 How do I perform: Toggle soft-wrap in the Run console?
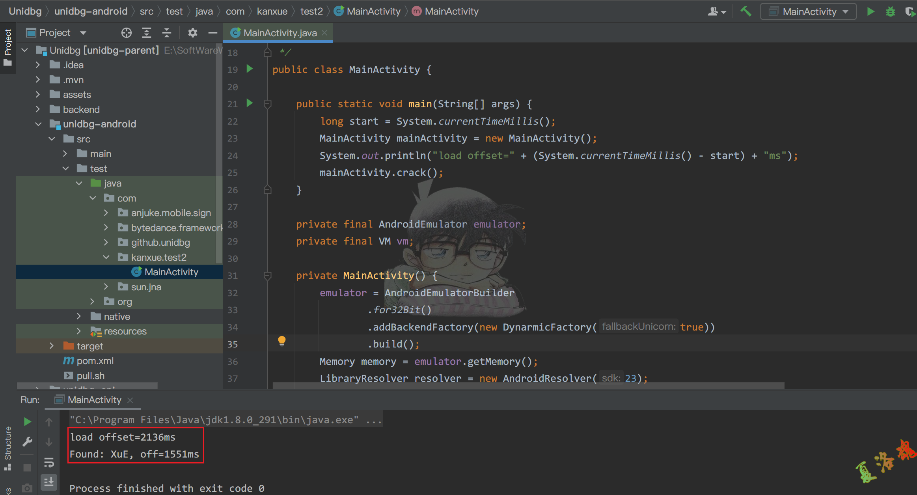click(x=49, y=462)
